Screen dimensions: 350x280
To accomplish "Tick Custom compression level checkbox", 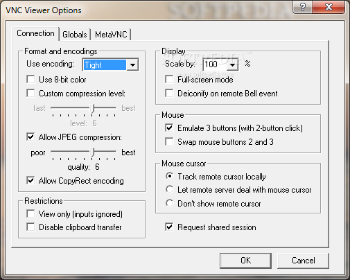I will pos(30,94).
